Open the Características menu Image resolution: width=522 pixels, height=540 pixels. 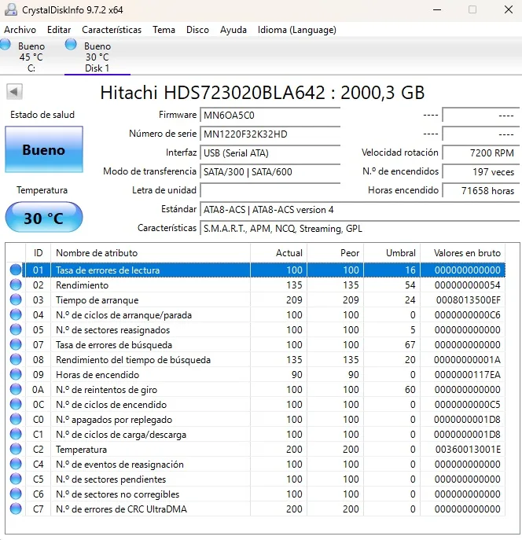(x=112, y=30)
